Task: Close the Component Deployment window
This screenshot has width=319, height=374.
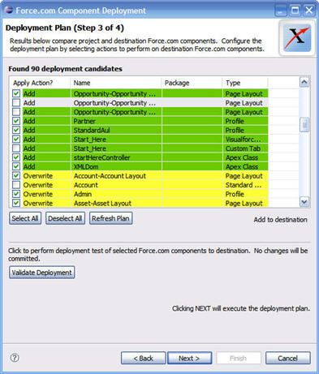Action: 308,11
